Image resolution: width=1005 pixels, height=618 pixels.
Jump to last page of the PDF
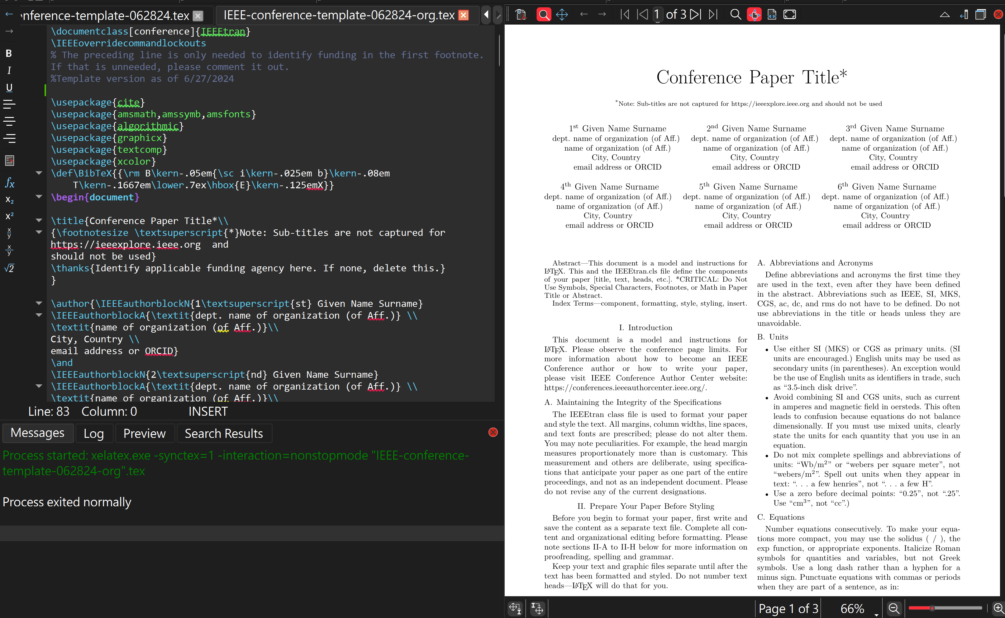[x=713, y=15]
